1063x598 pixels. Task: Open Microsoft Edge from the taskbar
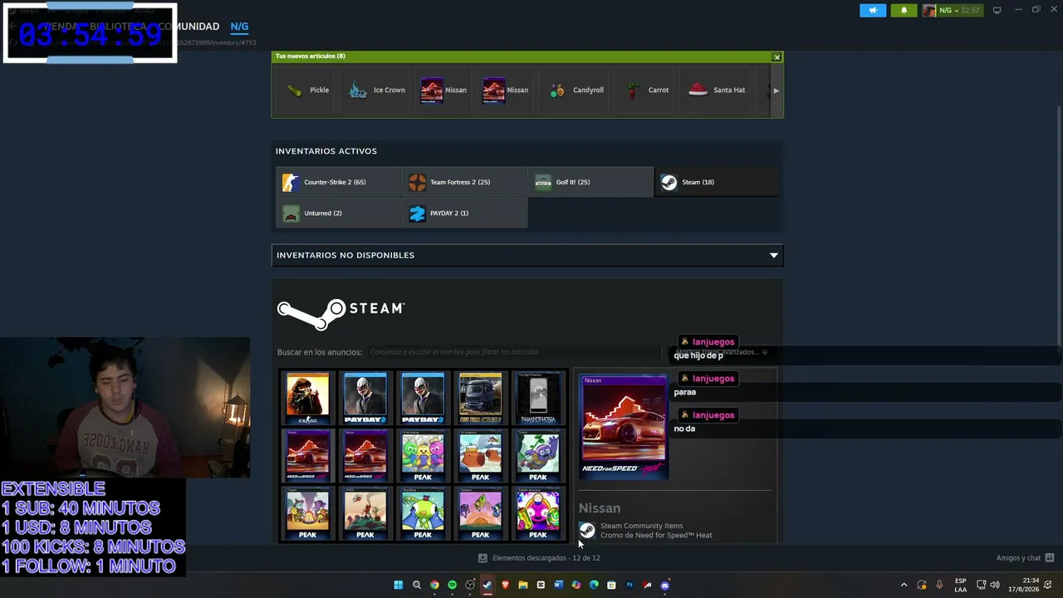[594, 585]
